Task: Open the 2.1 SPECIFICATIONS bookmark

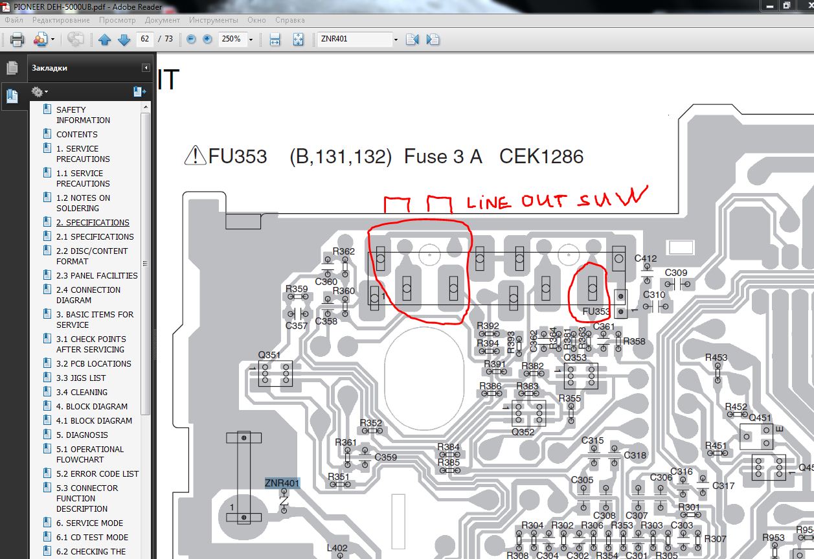Action: pos(95,237)
